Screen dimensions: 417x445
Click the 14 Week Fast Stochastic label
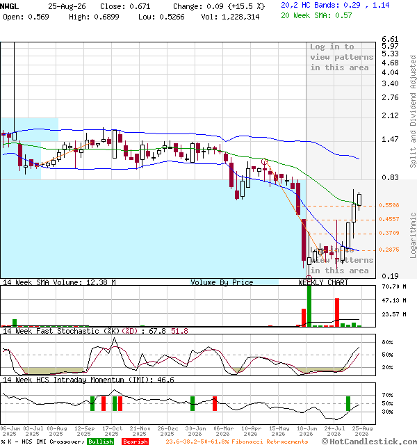(95, 331)
